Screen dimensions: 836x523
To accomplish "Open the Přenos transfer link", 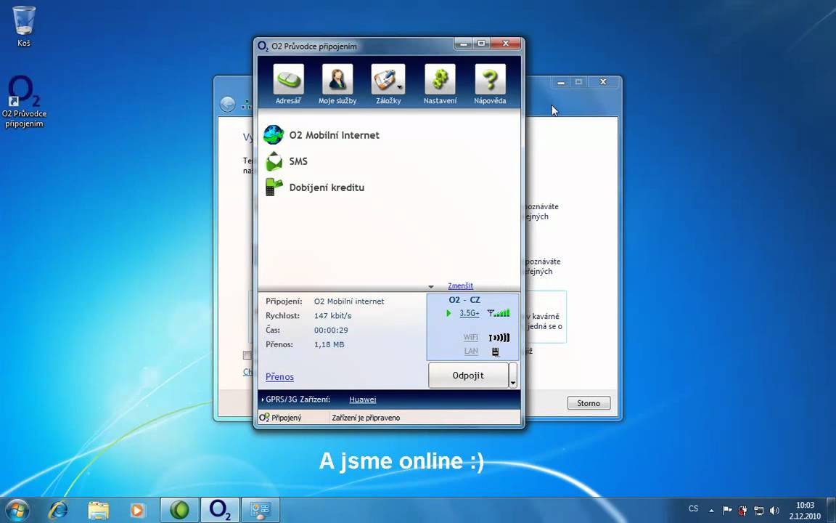I will [x=279, y=377].
